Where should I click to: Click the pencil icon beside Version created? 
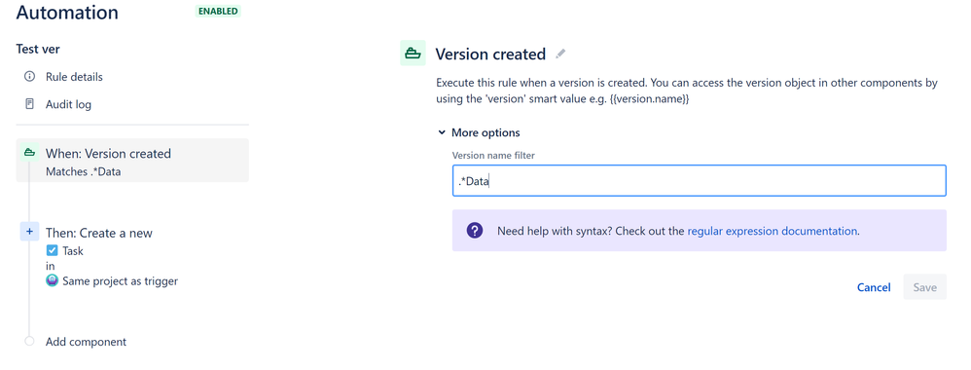click(x=560, y=54)
